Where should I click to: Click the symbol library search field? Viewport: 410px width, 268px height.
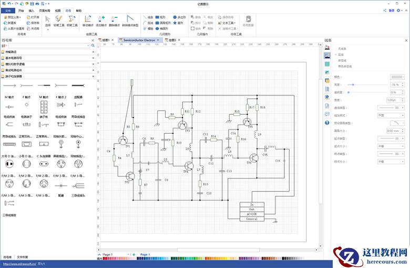pyautogui.click(x=46, y=46)
